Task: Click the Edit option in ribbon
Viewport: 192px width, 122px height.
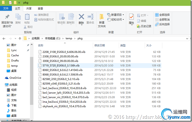Action: 142,21
